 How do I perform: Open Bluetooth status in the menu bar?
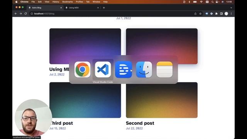click(189, 2)
